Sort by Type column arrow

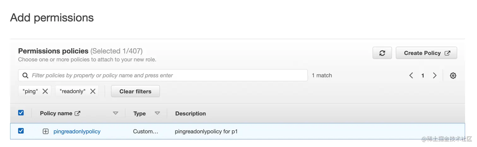point(157,113)
